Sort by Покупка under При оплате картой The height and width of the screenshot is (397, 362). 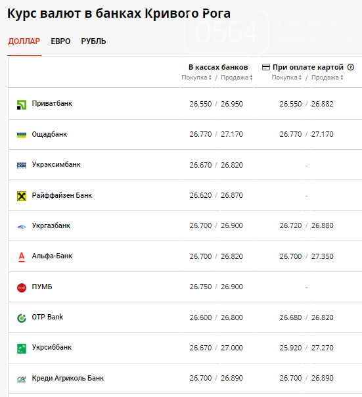tap(286, 78)
